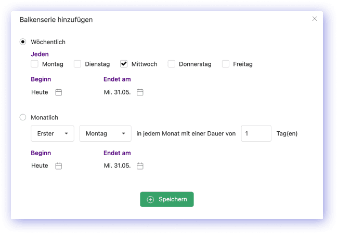
Task: Click the duration Tag(en) input field
Action: (x=256, y=133)
